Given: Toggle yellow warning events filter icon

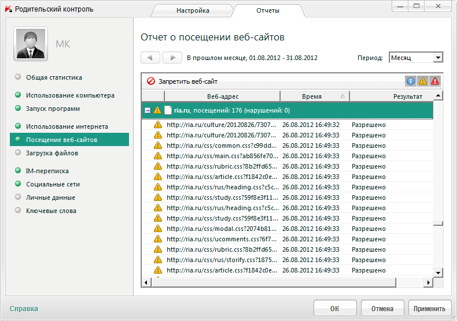Looking at the screenshot, I should click(423, 81).
